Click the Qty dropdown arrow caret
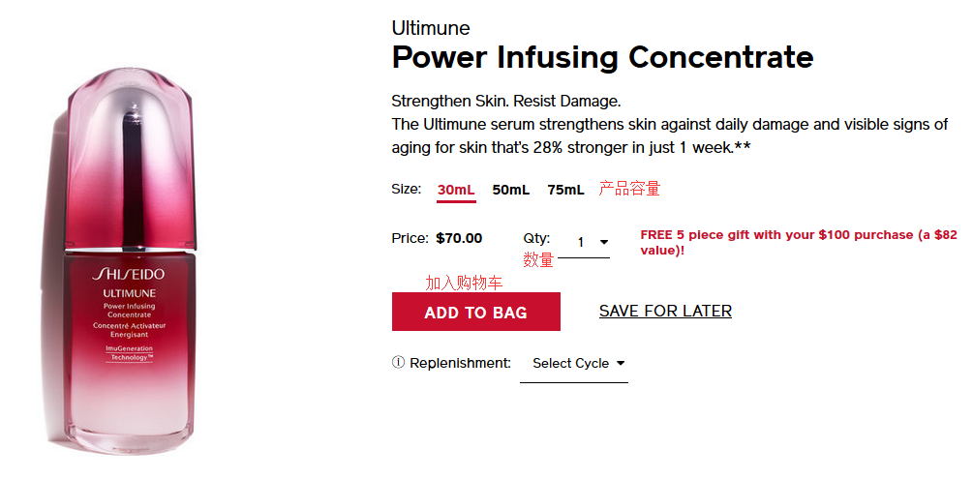Screen dimensions: 973x479 tap(604, 243)
